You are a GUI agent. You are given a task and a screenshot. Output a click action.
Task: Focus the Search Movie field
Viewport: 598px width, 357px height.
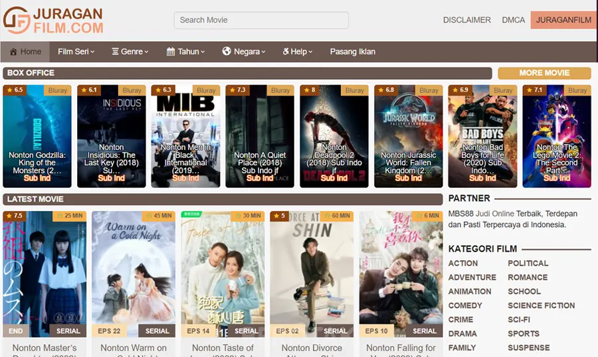261,20
